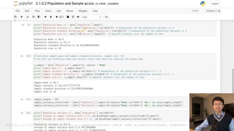Image resolution: width=234 pixels, height=131 pixels.
Task: Open the Insert menu
Action: pos(48,11)
